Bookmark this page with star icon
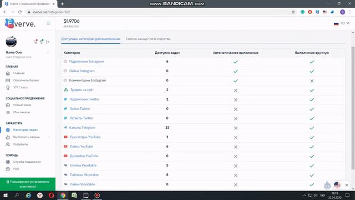355x200 pixels. click(x=293, y=12)
